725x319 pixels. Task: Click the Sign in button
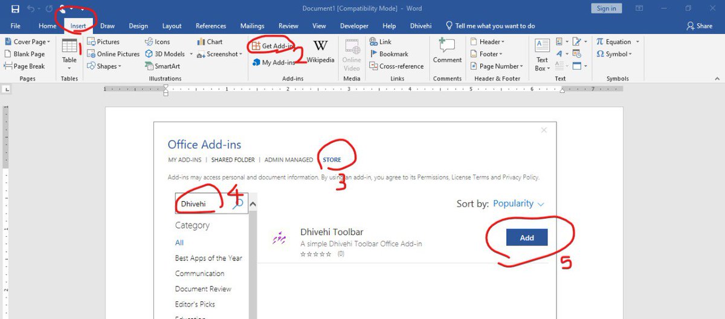point(606,8)
